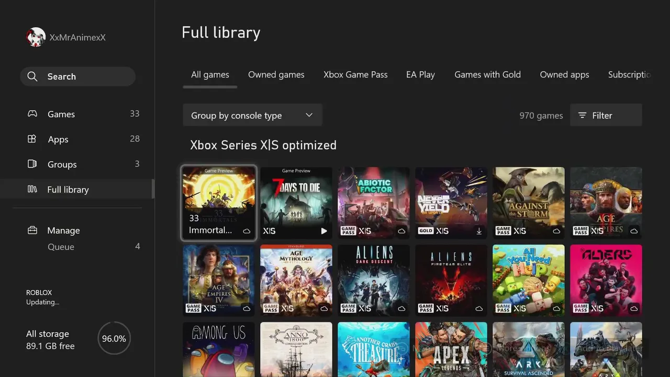Select the Abiotic Factor tile

pyautogui.click(x=374, y=203)
